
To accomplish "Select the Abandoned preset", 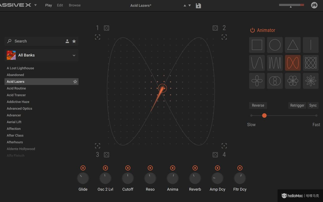I will pos(41,75).
